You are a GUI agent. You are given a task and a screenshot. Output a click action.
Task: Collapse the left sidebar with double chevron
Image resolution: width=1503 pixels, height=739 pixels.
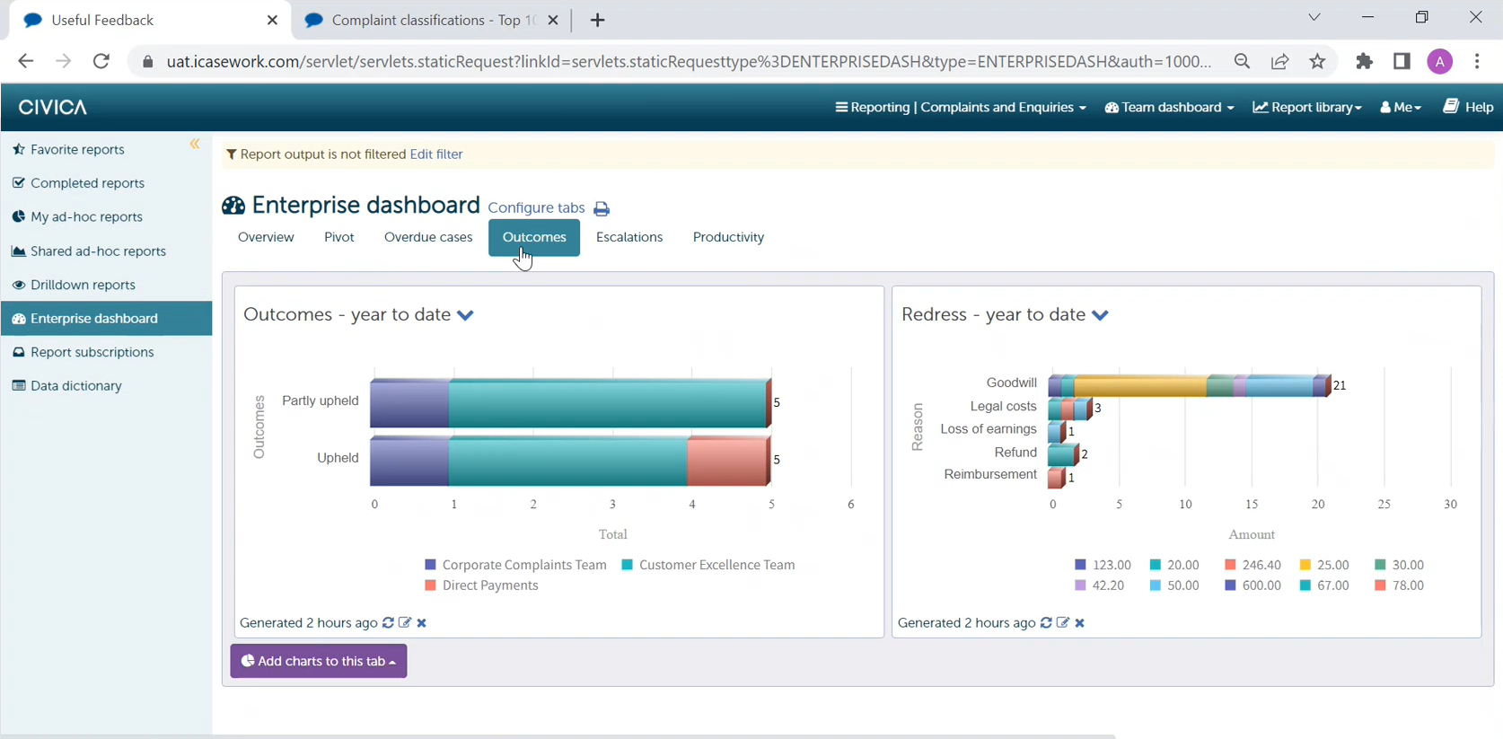tap(195, 145)
